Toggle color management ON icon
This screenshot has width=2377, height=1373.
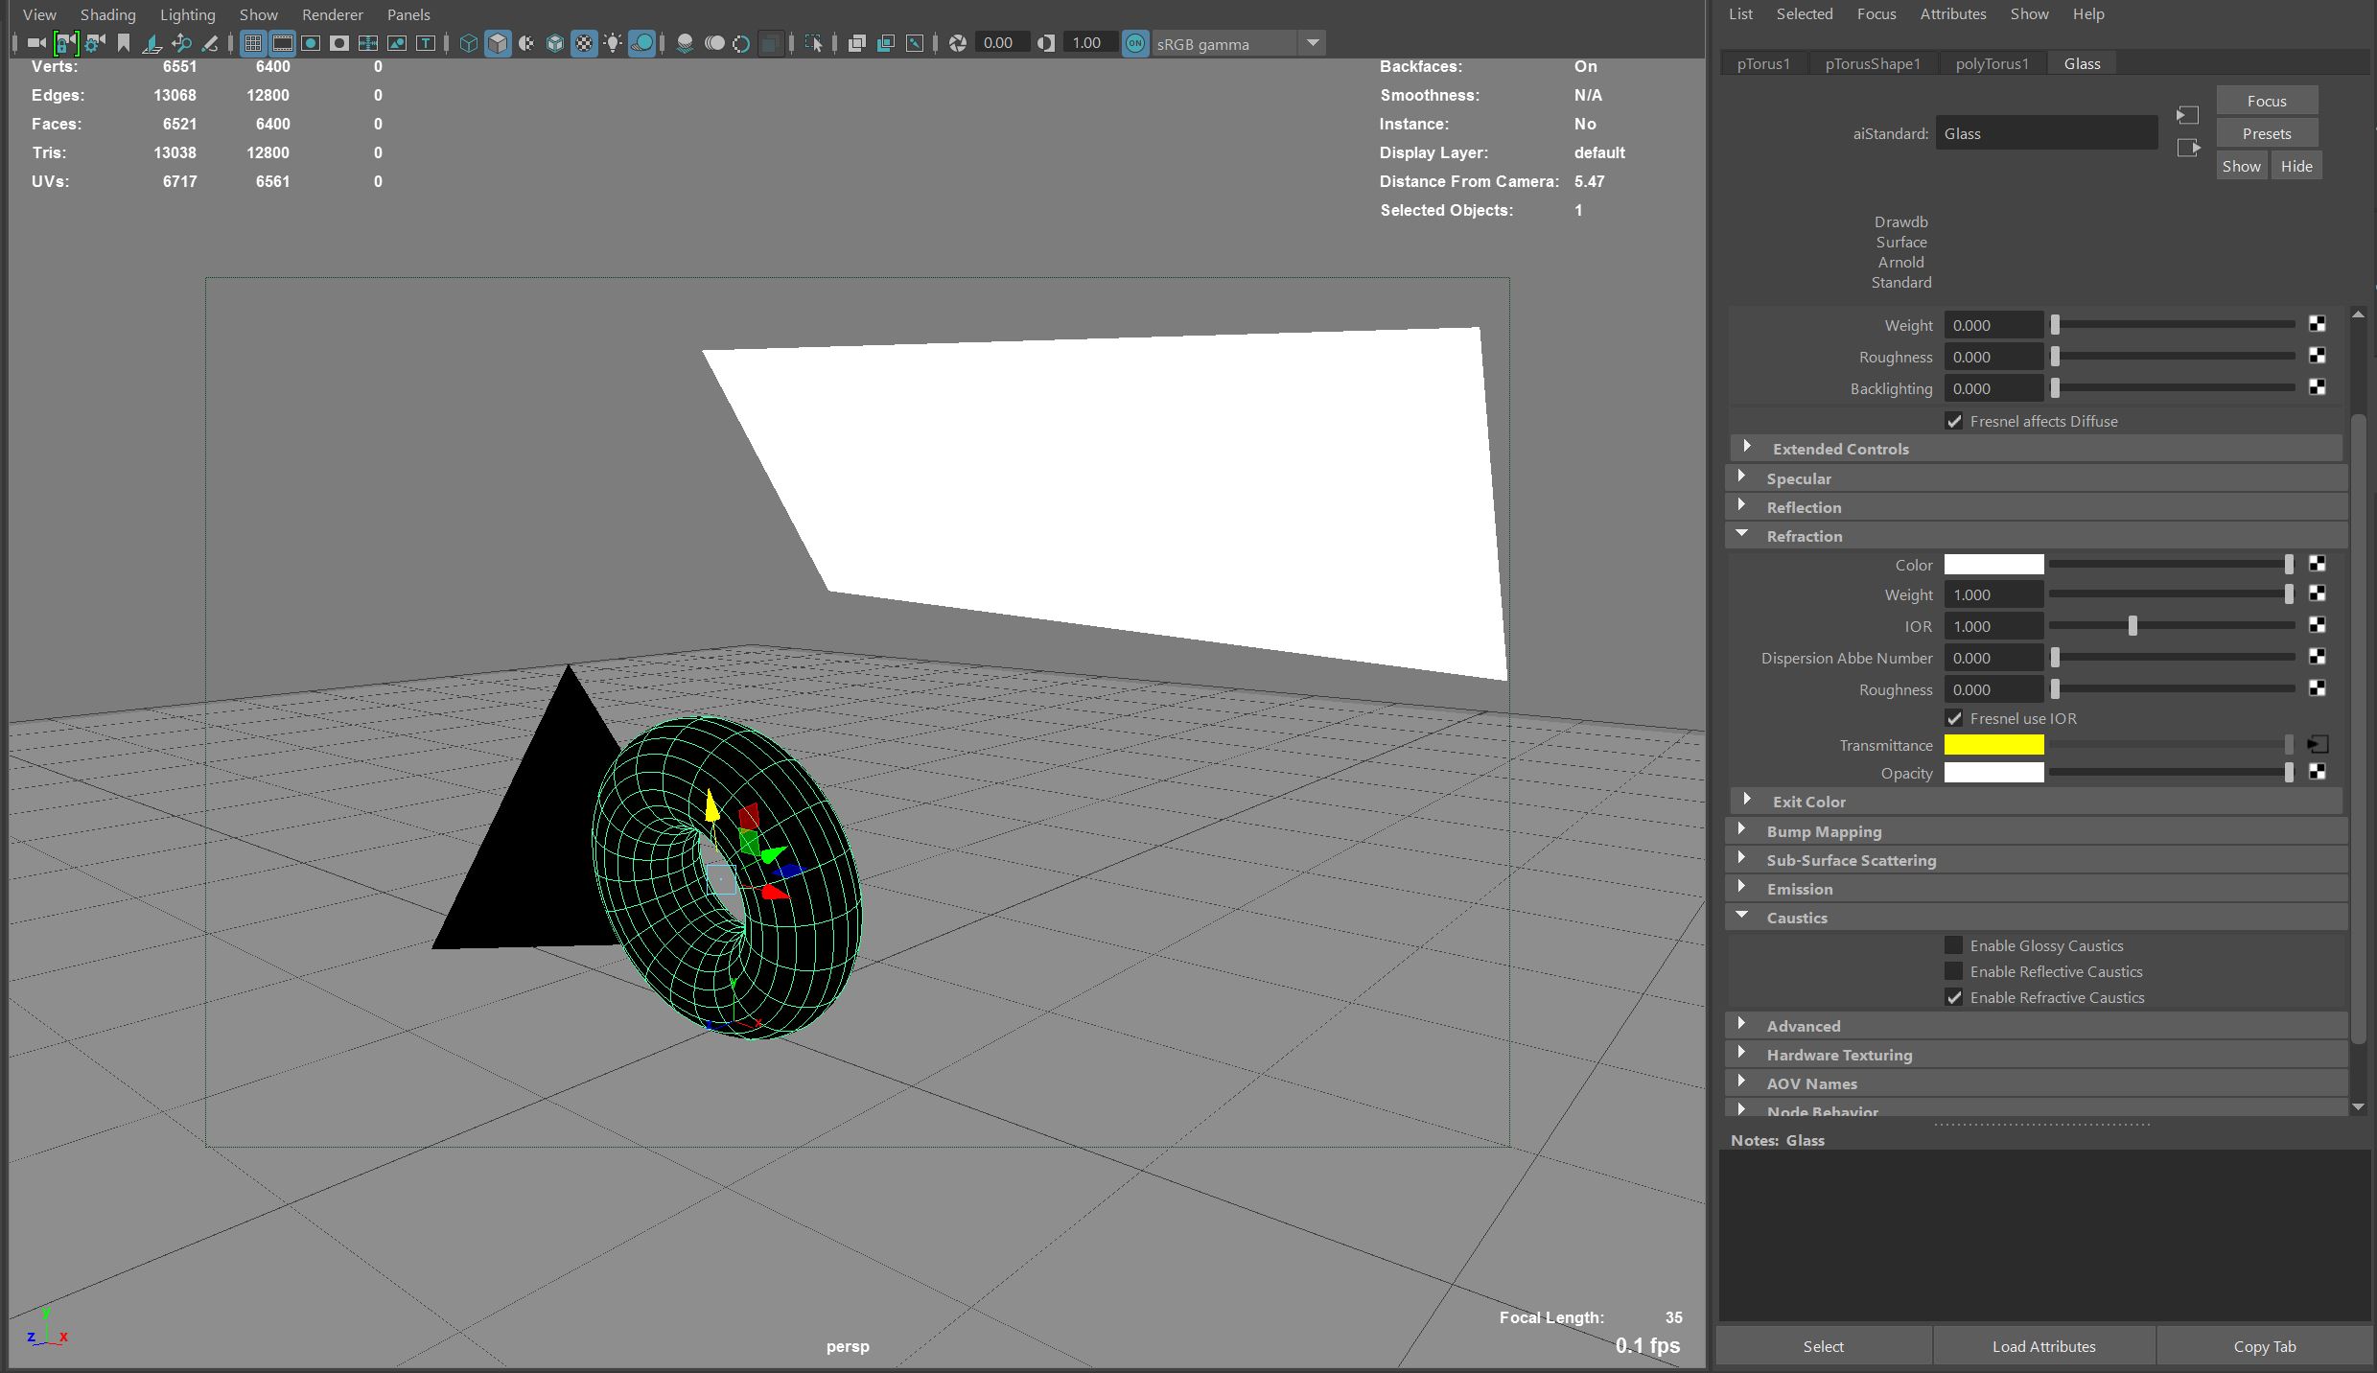coord(1135,43)
